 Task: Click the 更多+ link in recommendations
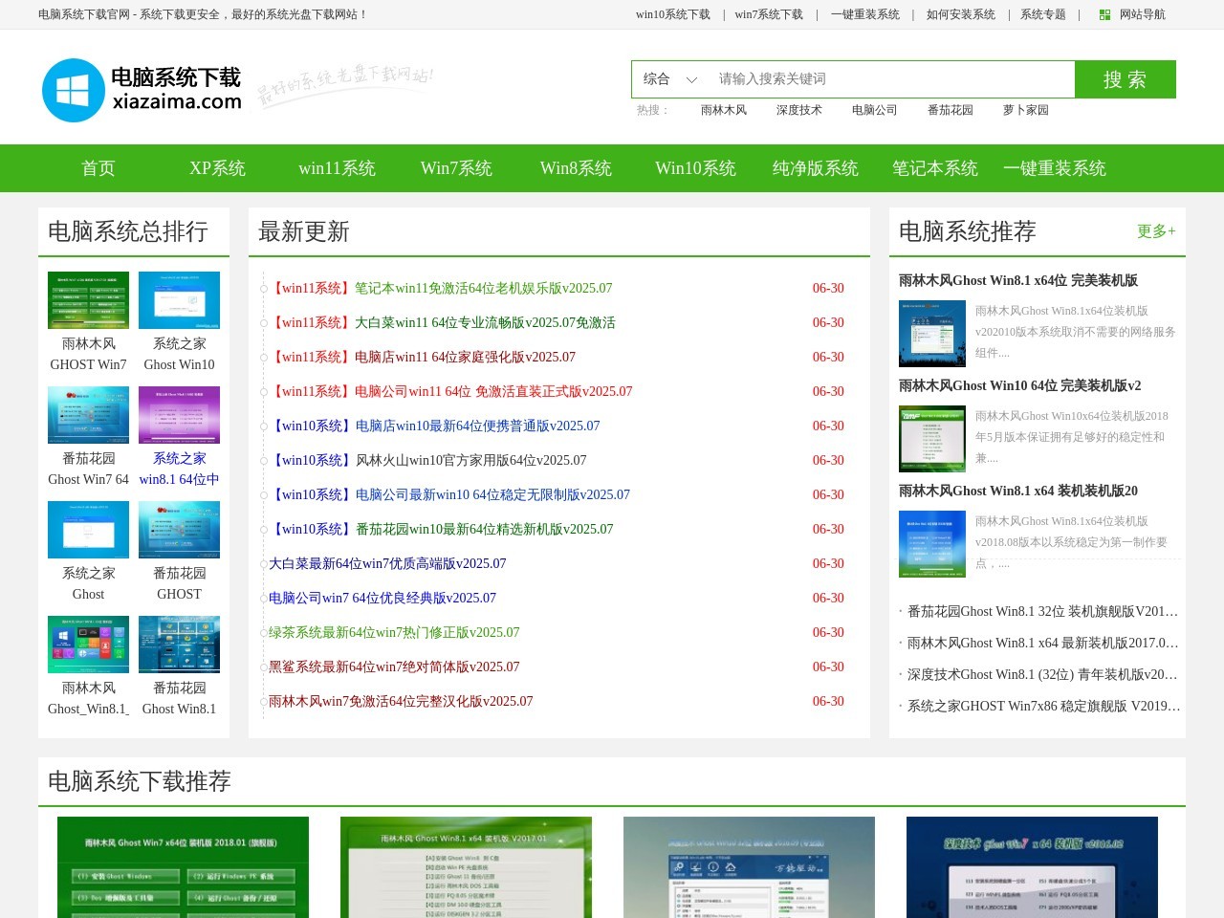click(1156, 231)
